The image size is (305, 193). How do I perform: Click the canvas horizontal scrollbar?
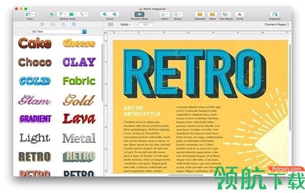tap(186, 175)
